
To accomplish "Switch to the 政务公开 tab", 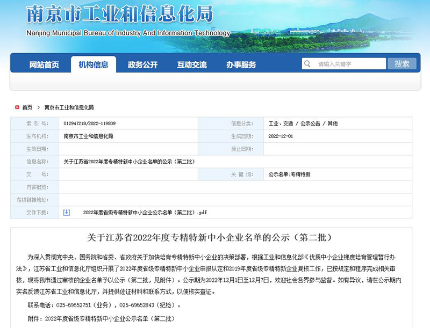I will coord(142,65).
